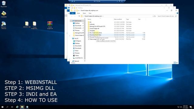The image size is (194, 109).
Task: Open the metaeditor desktop icon
Action: tap(4, 14)
